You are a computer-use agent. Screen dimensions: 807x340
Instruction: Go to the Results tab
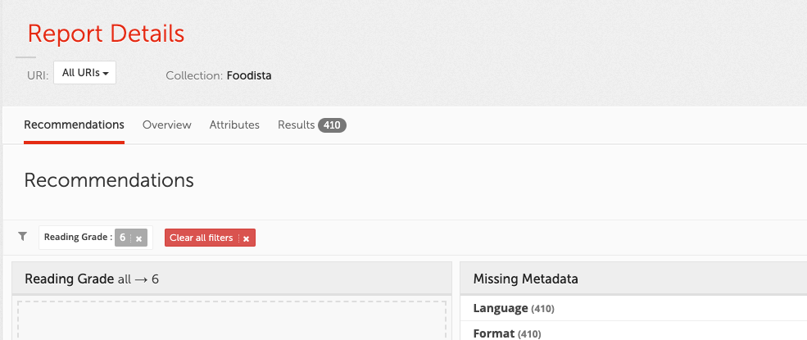(x=296, y=125)
